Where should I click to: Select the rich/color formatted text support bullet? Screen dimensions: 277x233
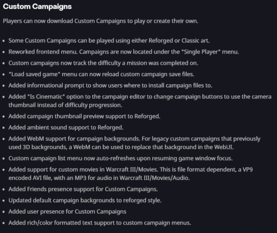(x=99, y=223)
